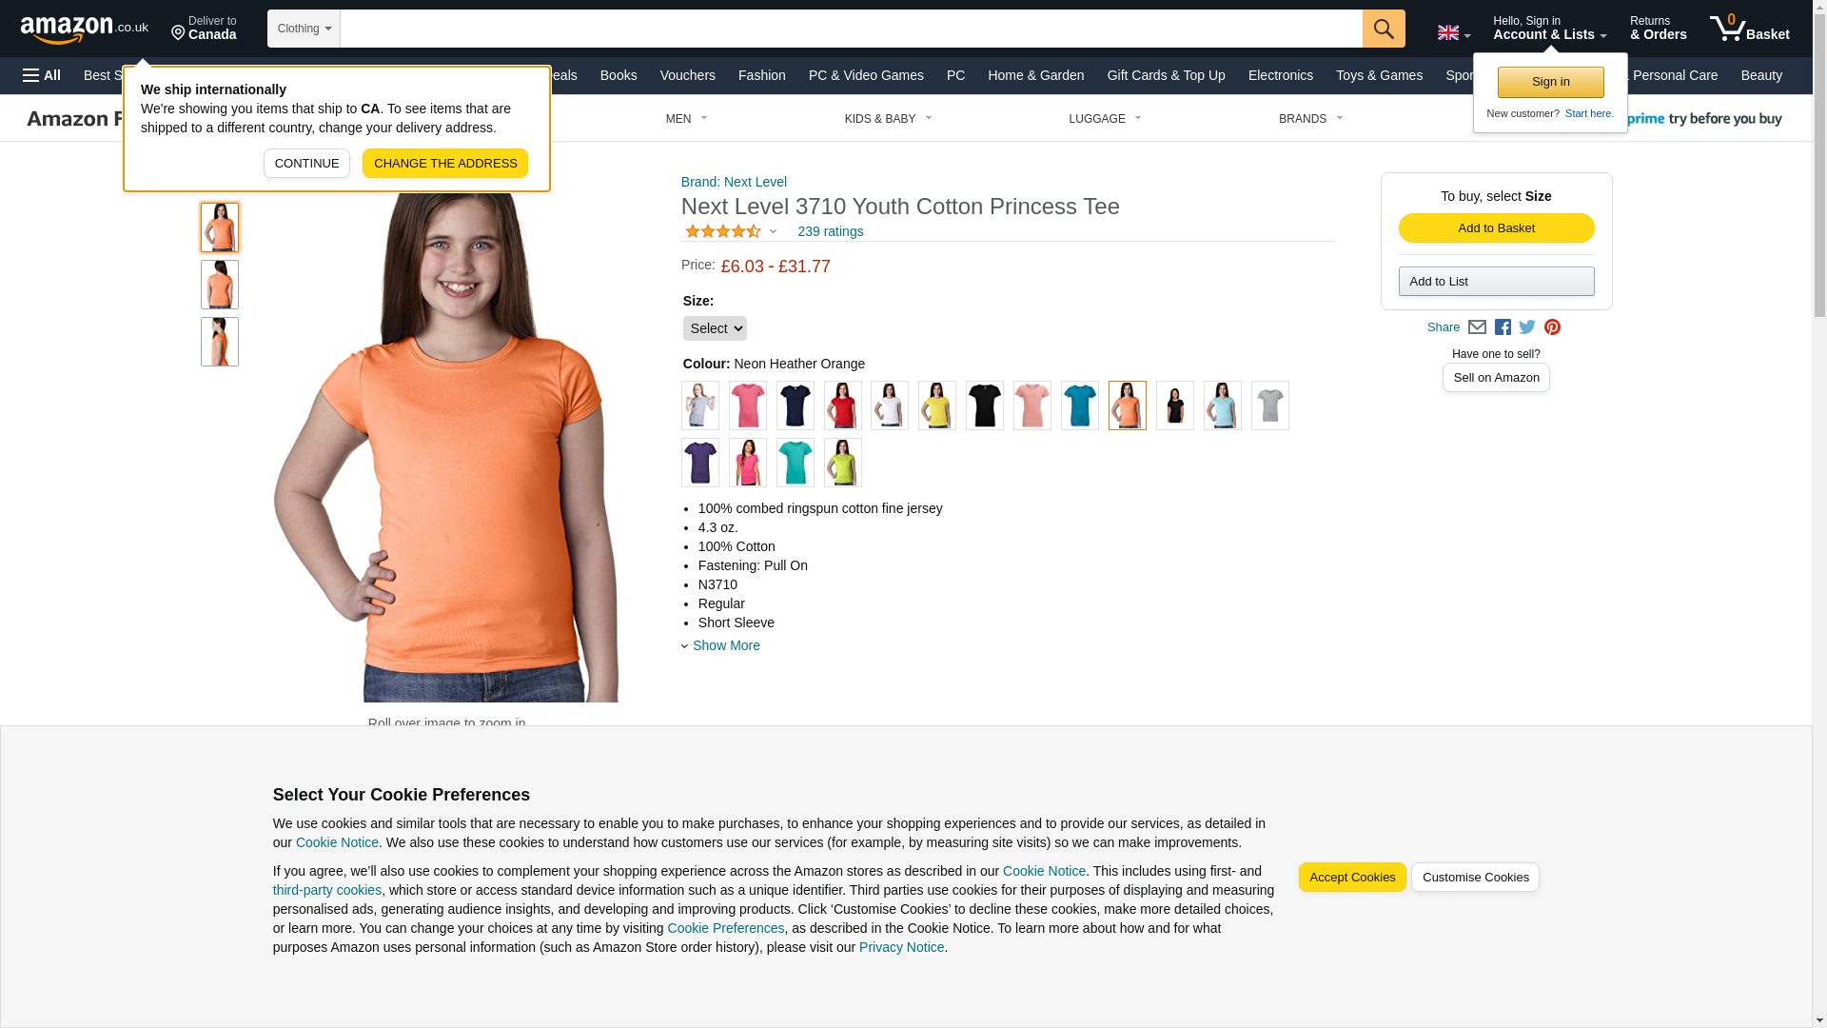The height and width of the screenshot is (1028, 1827).
Task: Click the 239 ratings link
Action: tap(831, 231)
